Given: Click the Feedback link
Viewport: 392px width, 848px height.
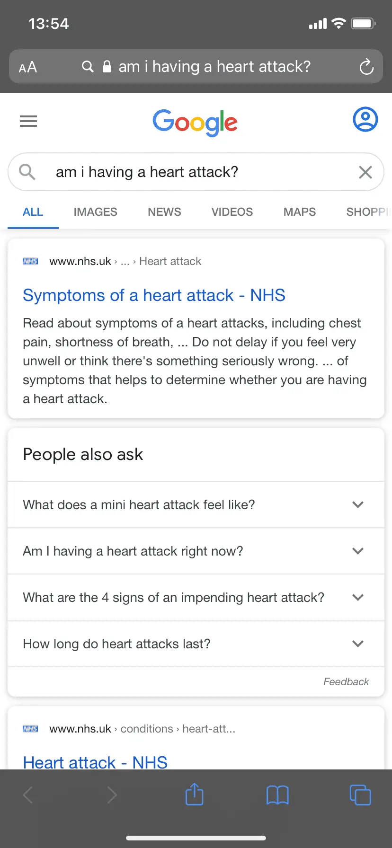Looking at the screenshot, I should (x=346, y=681).
